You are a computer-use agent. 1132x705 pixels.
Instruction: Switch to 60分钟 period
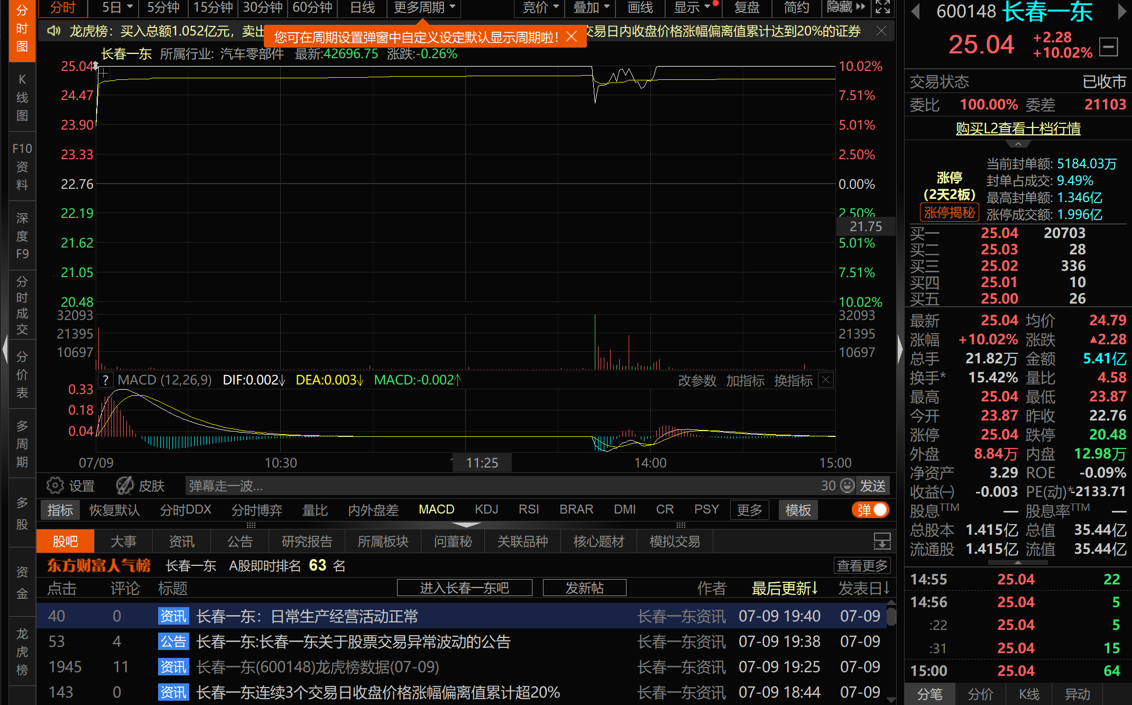coord(312,7)
